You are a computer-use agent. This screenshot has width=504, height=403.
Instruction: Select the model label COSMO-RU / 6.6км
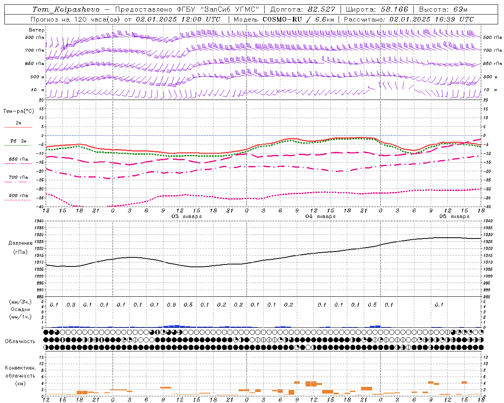pyautogui.click(x=298, y=19)
